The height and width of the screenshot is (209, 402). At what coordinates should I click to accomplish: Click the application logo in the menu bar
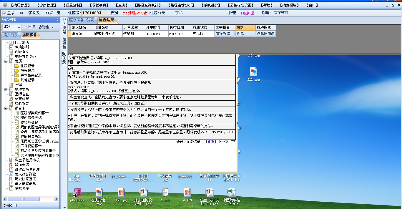pos(5,5)
